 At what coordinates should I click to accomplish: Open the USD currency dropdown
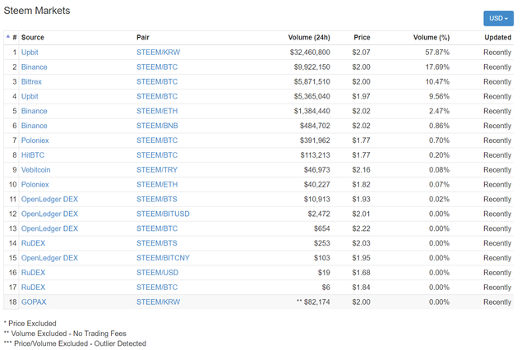[x=498, y=18]
